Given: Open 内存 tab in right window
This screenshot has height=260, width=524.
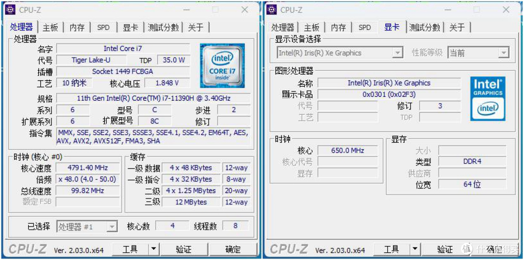Looking at the screenshot, I should (338, 27).
